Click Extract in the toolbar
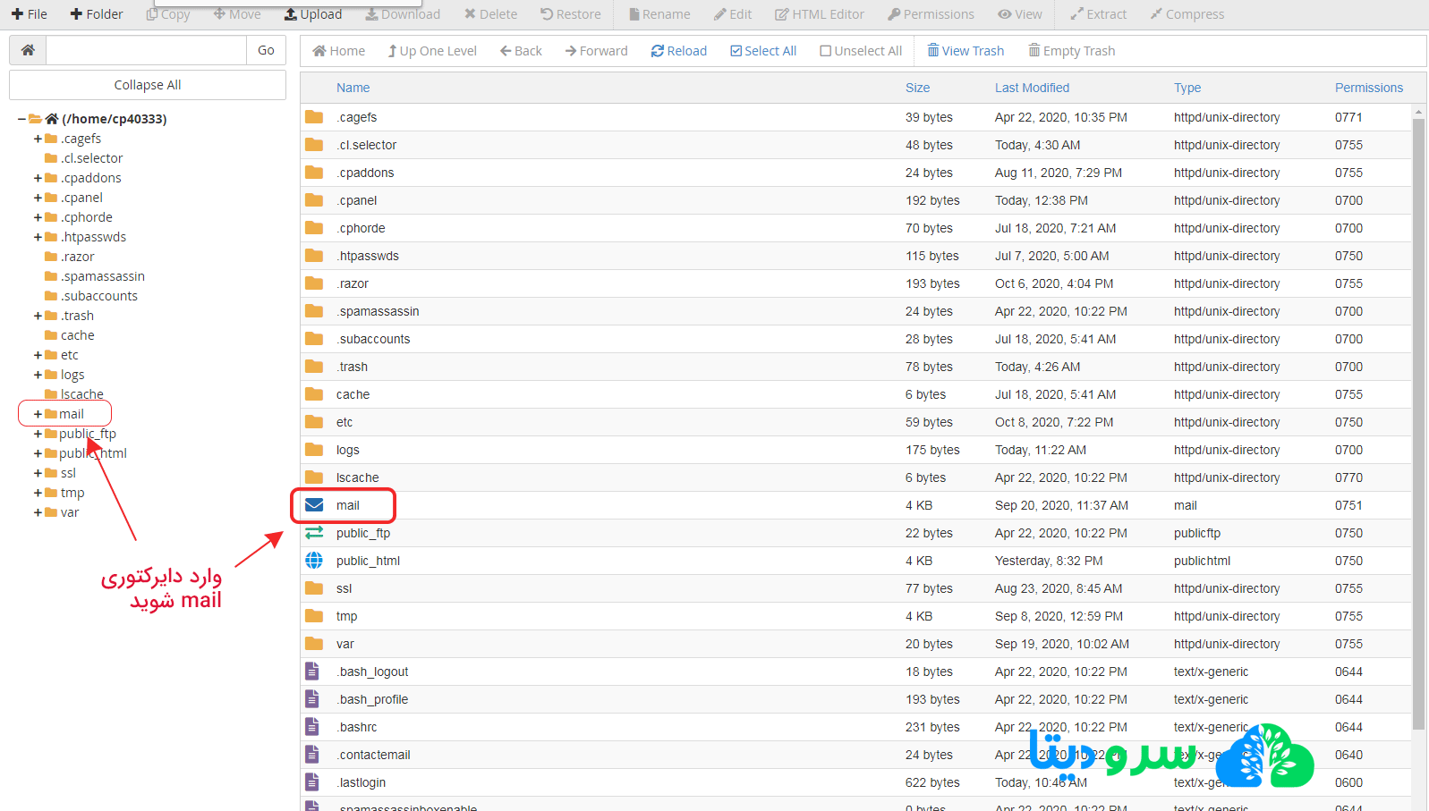 [x=1099, y=14]
